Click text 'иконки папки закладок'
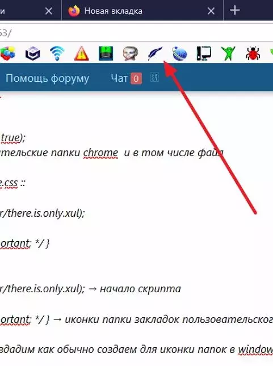 (123, 319)
